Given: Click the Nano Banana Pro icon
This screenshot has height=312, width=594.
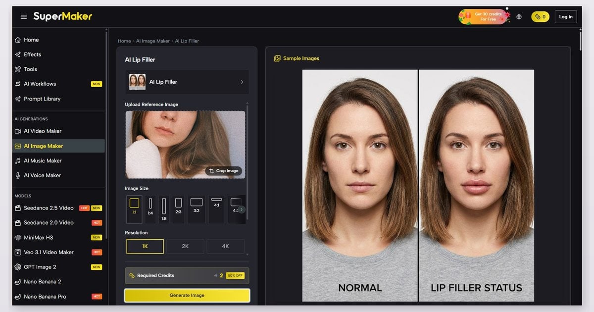Looking at the screenshot, I should click(x=18, y=297).
